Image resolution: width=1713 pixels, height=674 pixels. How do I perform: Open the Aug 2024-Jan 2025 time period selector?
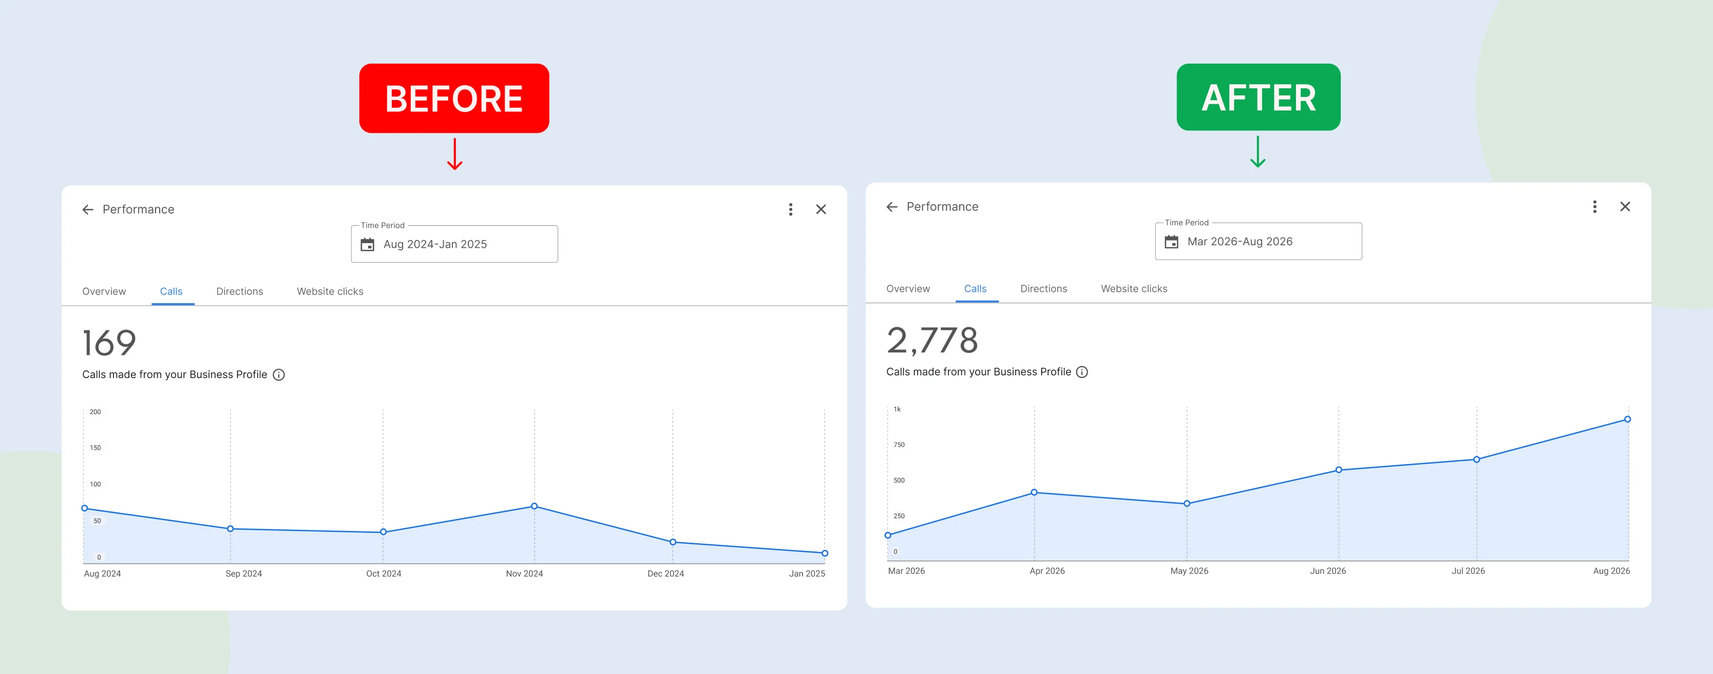coord(454,244)
